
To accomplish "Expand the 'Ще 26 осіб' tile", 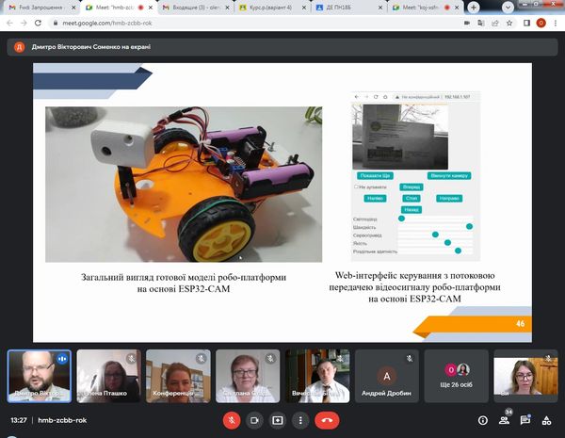I will (455, 376).
